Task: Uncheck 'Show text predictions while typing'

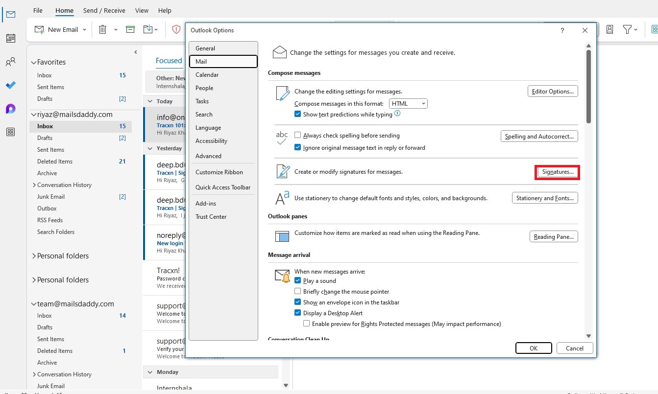Action: click(297, 114)
